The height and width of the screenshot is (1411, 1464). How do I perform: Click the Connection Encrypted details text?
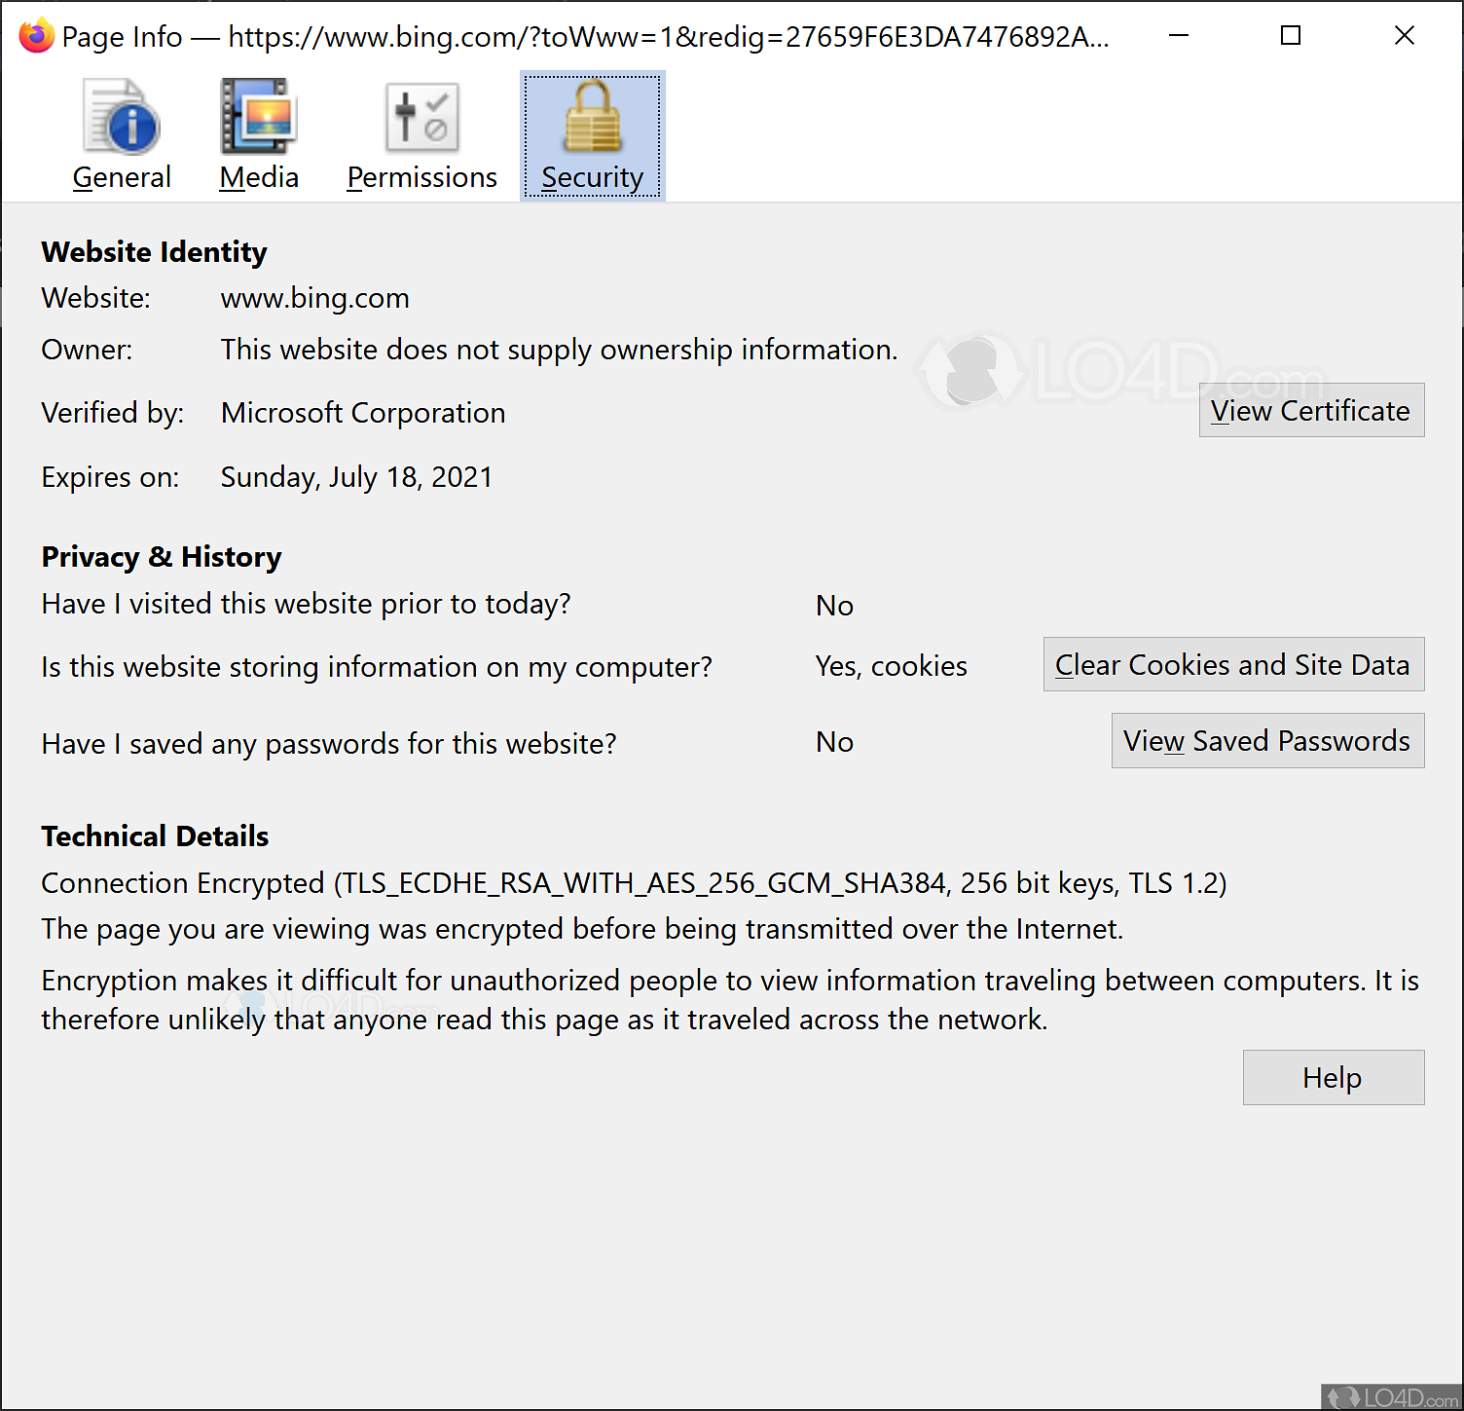(633, 882)
